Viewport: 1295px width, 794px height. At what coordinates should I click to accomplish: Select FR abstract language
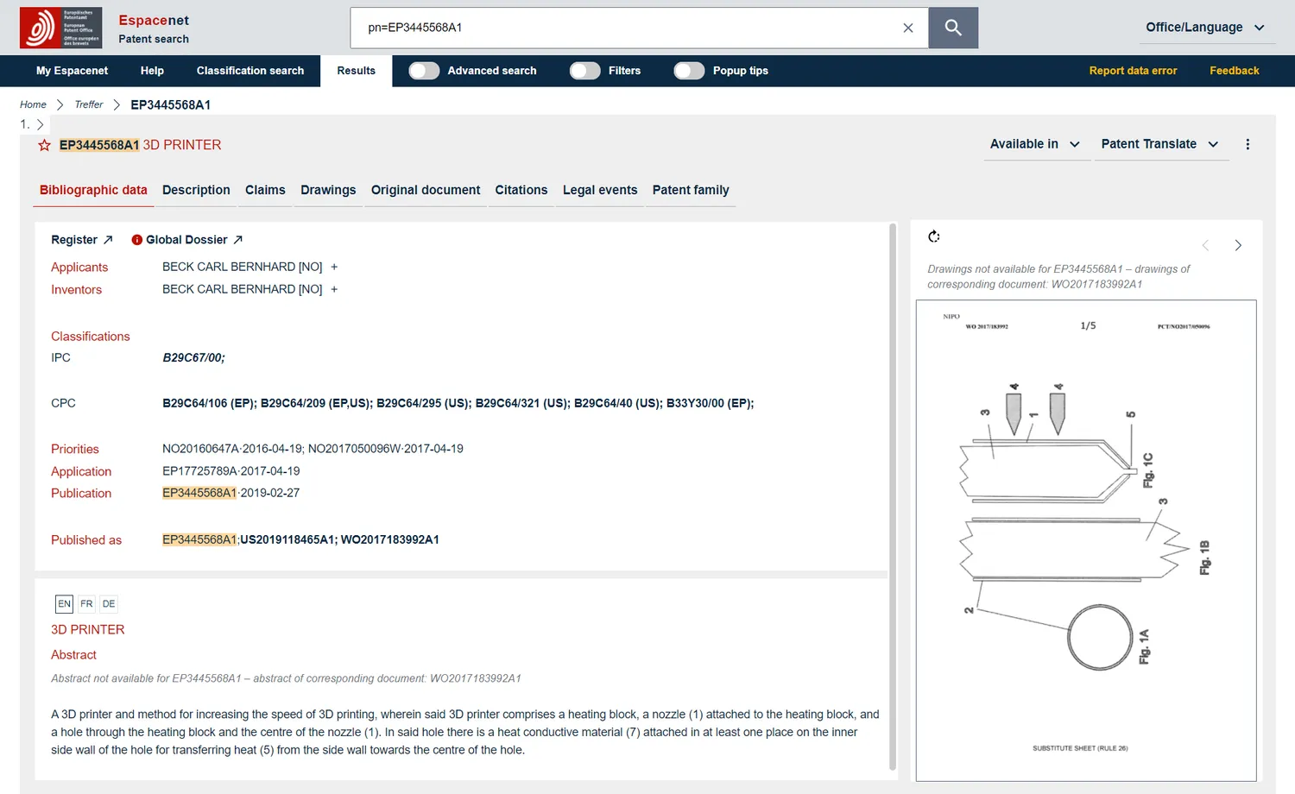tap(86, 604)
